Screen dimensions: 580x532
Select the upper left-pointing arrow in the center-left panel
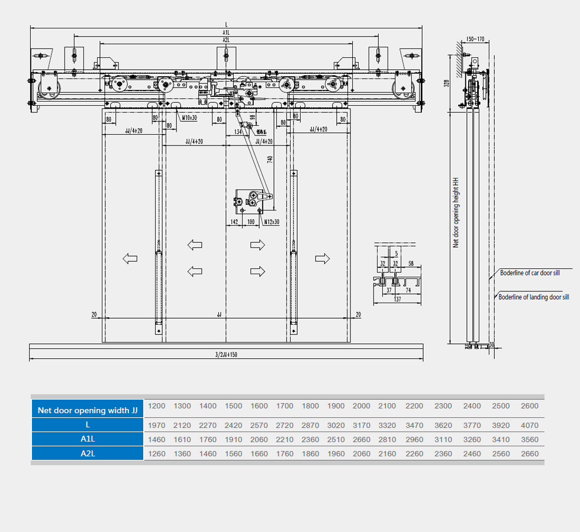pyautogui.click(x=195, y=245)
